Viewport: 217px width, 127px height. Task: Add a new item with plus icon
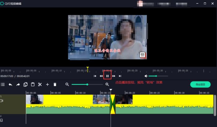click(x=47, y=84)
